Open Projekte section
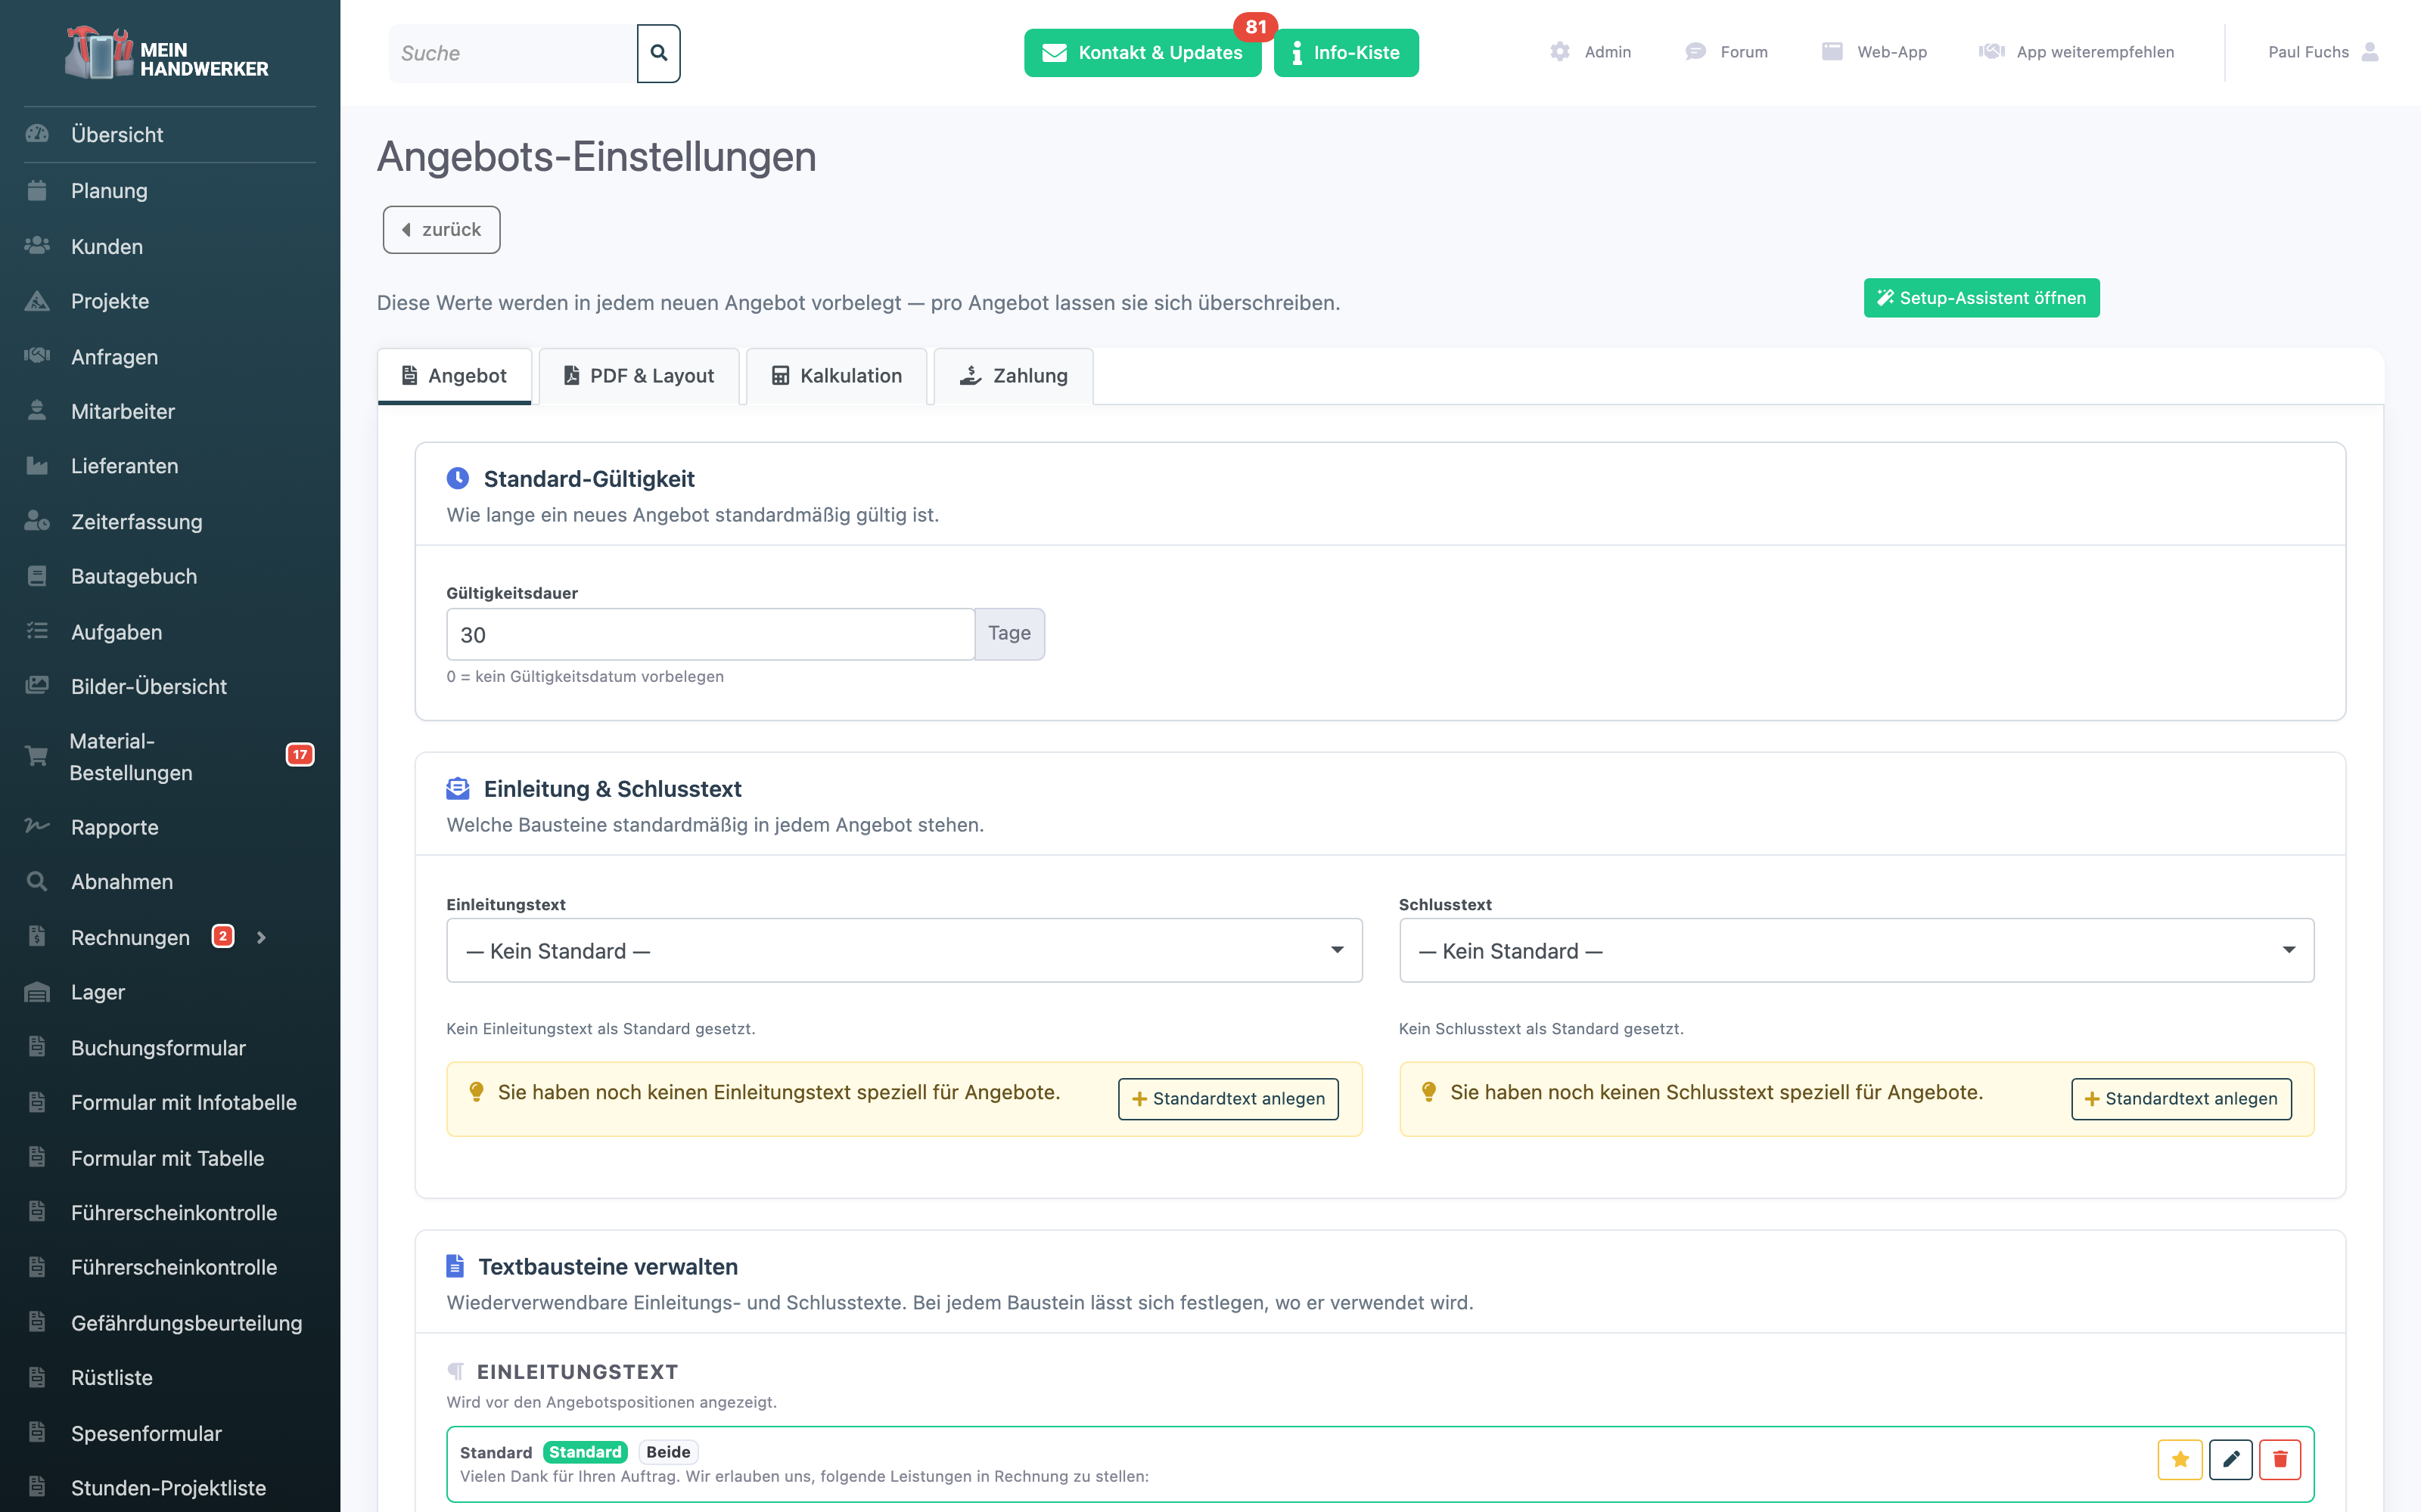Screen dimensions: 2421x1512 pos(110,301)
